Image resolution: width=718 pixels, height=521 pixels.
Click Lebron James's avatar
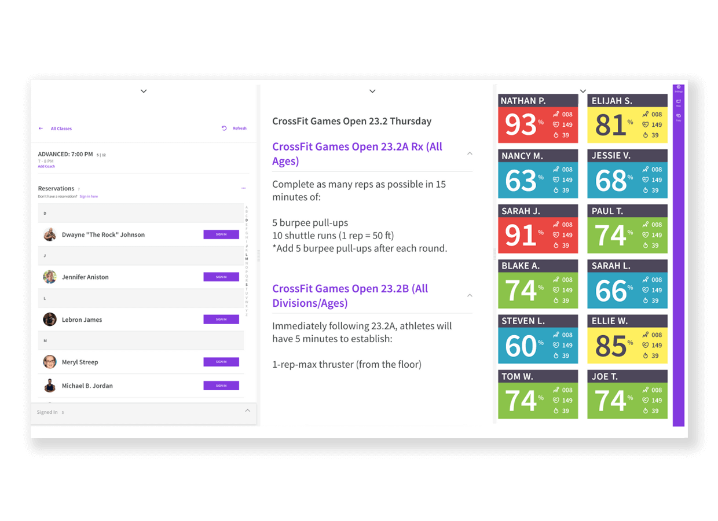point(50,319)
